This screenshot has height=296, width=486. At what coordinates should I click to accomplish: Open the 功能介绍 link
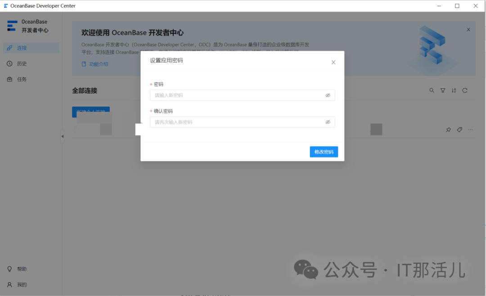pos(95,64)
